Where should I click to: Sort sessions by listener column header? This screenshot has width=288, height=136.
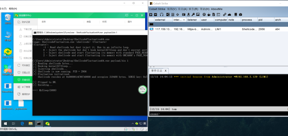pos(193,20)
